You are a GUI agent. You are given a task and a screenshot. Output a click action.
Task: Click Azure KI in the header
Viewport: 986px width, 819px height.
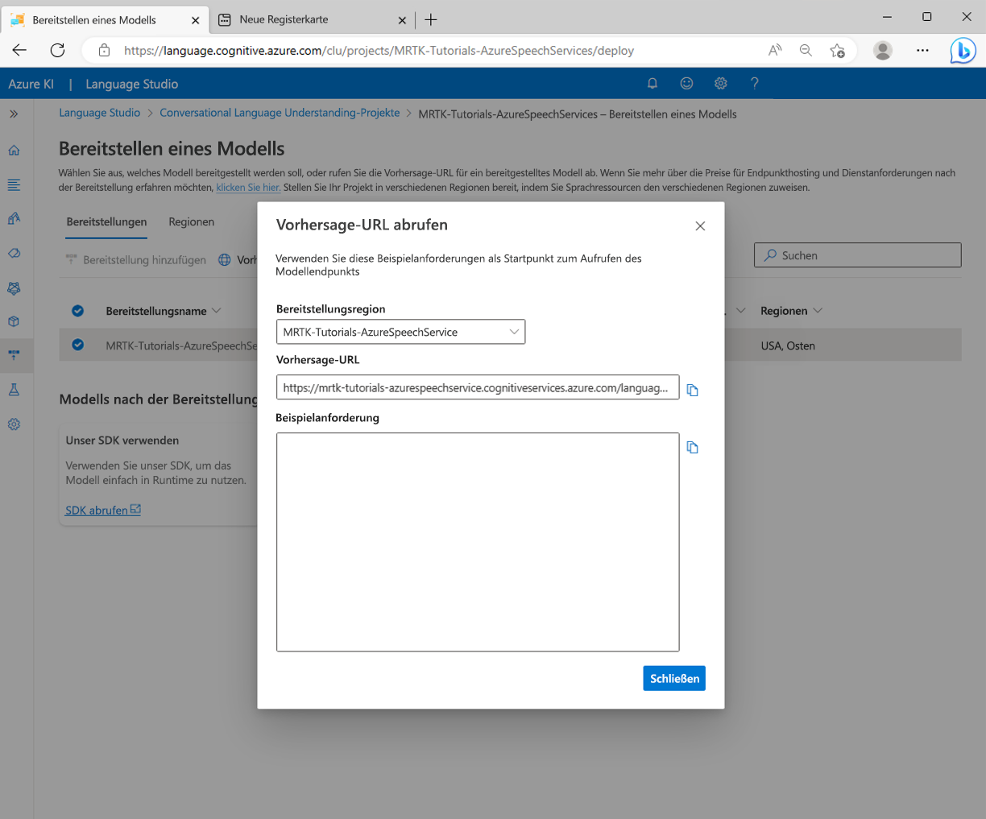point(31,84)
